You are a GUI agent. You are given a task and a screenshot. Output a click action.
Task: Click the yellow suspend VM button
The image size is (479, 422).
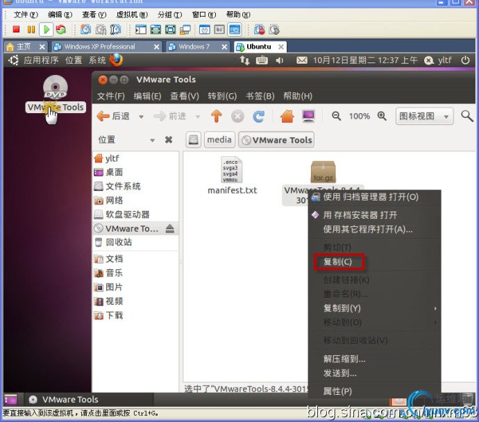coord(31,30)
